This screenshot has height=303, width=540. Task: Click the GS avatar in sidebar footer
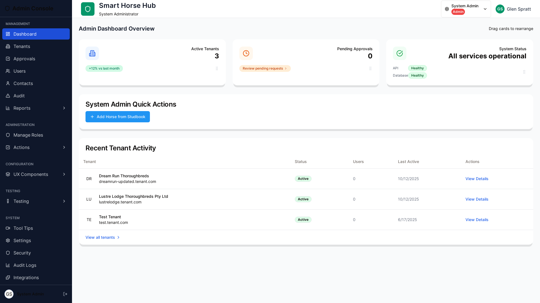tap(9, 294)
